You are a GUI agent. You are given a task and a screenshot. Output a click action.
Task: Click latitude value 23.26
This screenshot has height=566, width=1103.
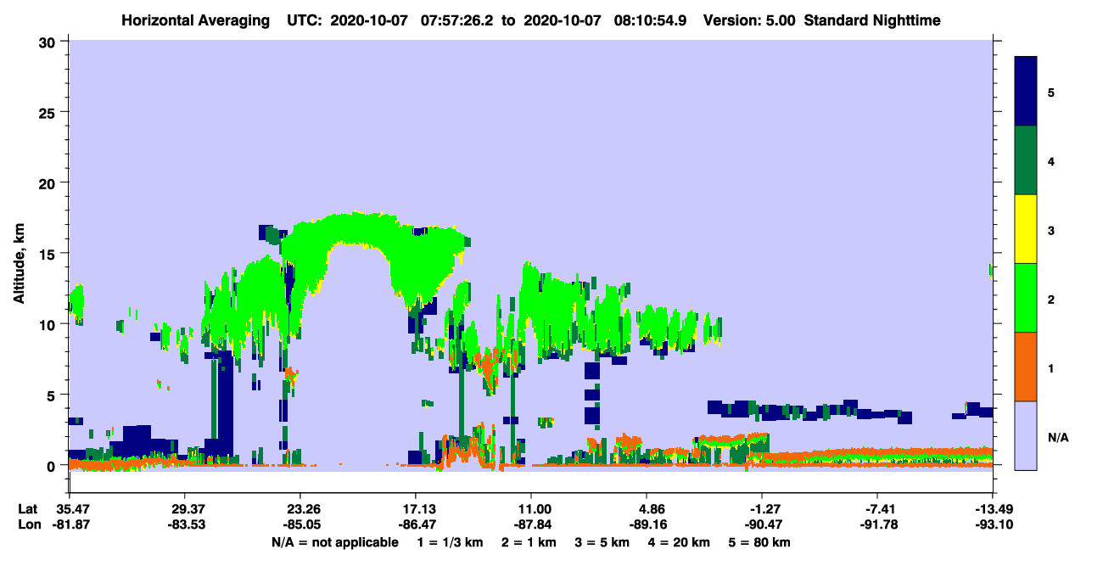(x=300, y=509)
